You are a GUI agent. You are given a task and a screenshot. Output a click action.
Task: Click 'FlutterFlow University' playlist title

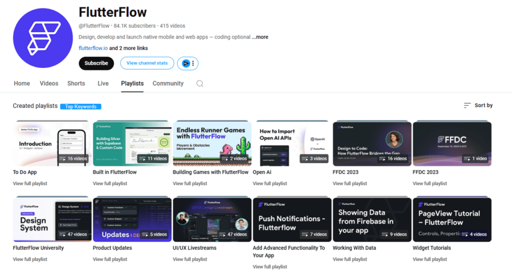click(38, 248)
